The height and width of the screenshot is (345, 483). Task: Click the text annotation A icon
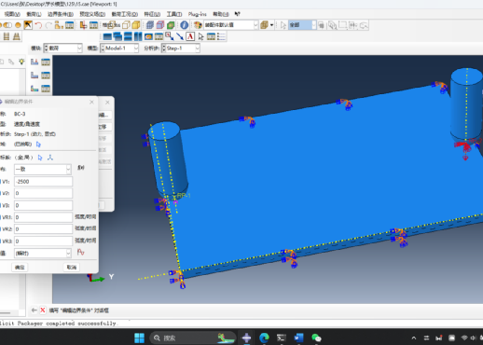click(x=190, y=36)
